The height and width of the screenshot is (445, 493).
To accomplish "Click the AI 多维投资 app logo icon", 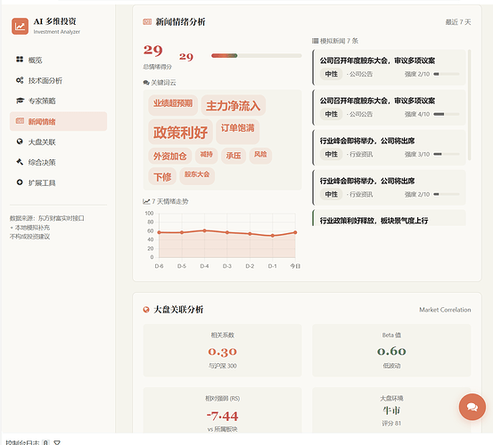I will pos(20,26).
